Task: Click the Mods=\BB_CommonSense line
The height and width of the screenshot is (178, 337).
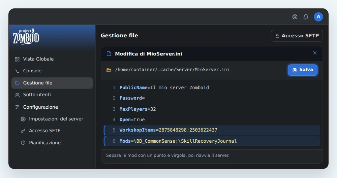Action: click(x=212, y=141)
